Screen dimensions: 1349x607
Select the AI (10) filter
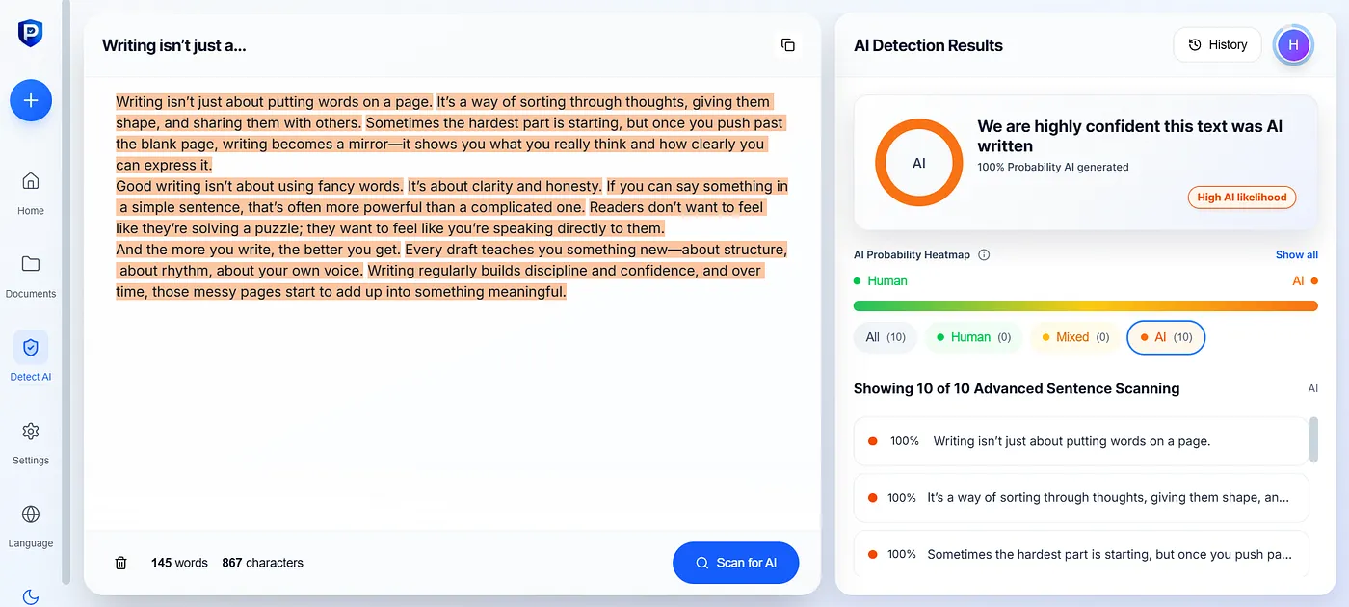[x=1166, y=337]
